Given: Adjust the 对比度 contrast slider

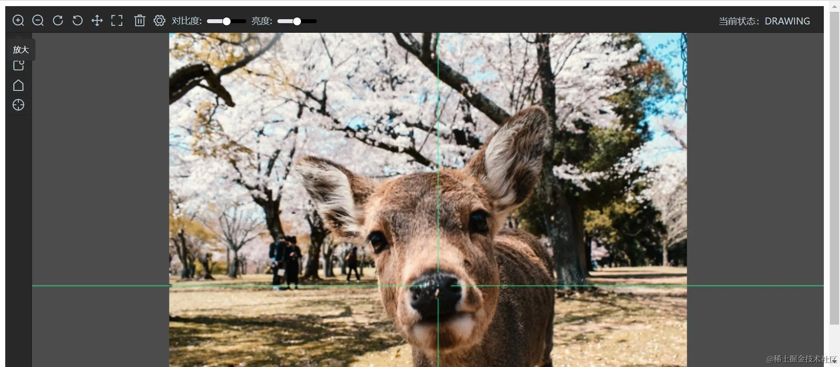Looking at the screenshot, I should click(x=226, y=21).
